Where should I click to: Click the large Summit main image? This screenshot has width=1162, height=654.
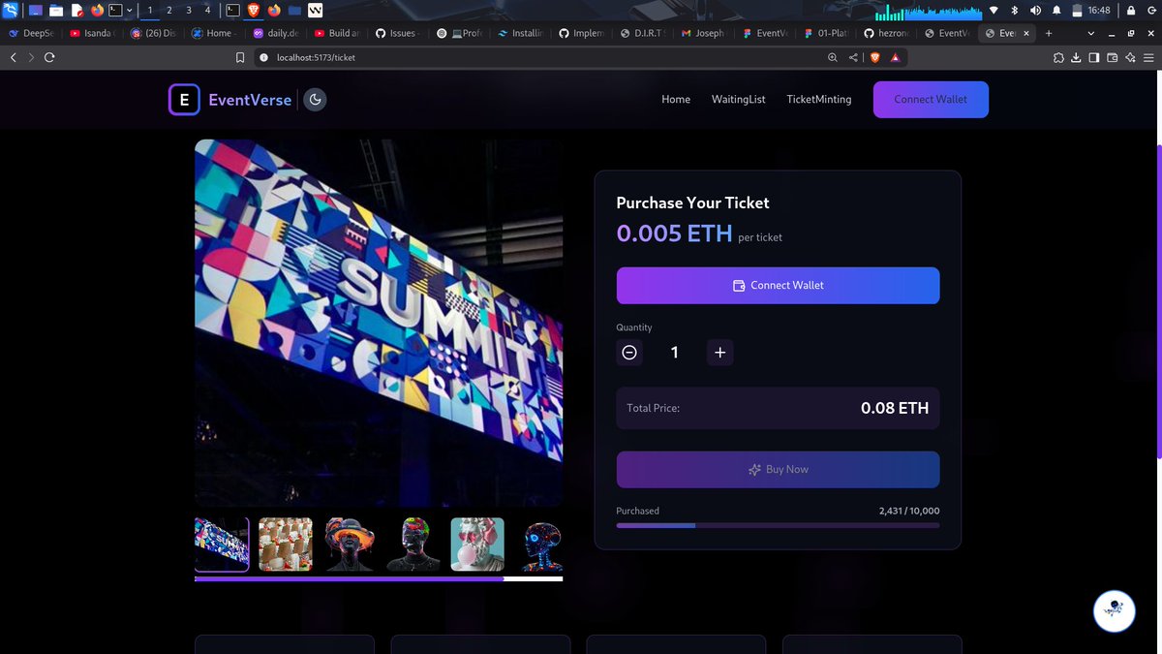[x=379, y=323]
